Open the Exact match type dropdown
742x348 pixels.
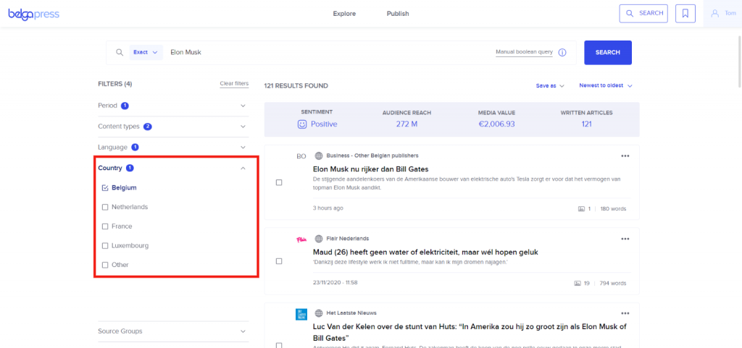(146, 52)
